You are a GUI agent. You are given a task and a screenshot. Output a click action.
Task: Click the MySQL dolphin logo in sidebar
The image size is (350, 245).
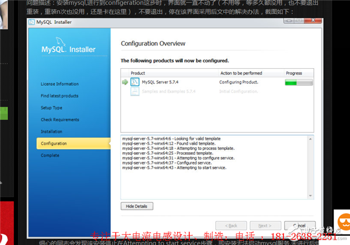60,41
